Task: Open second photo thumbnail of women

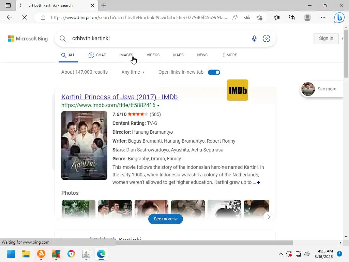Action: coord(115,208)
